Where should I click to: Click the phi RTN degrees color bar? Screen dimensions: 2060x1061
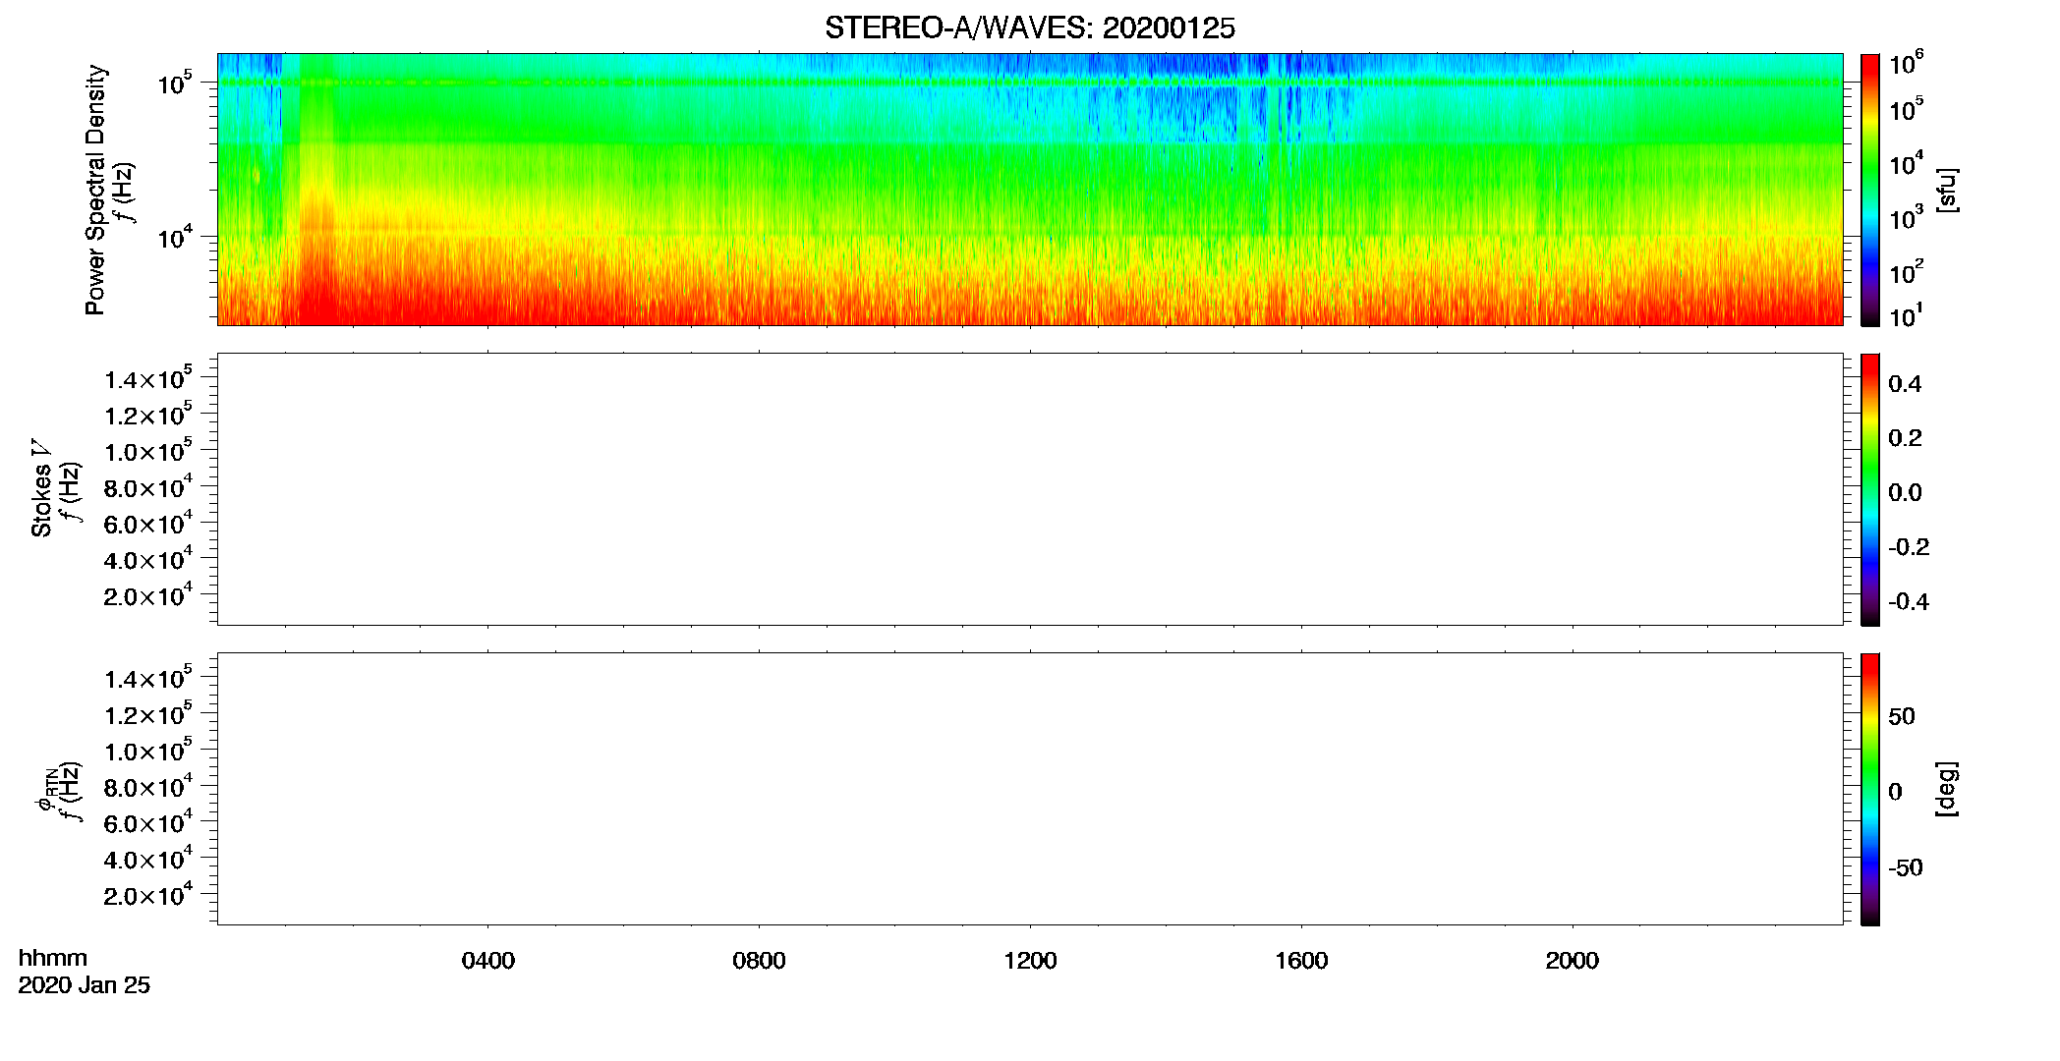click(1870, 789)
